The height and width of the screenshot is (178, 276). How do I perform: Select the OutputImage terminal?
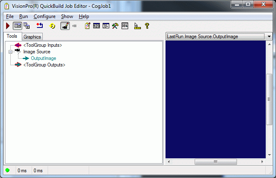(44, 58)
